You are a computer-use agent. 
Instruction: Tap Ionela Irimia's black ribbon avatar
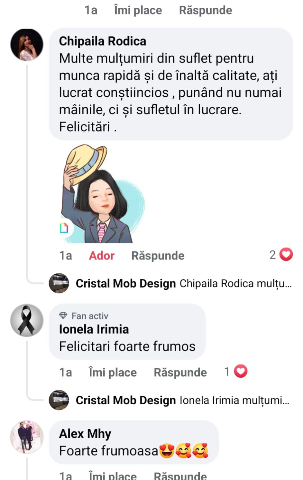coord(27,320)
